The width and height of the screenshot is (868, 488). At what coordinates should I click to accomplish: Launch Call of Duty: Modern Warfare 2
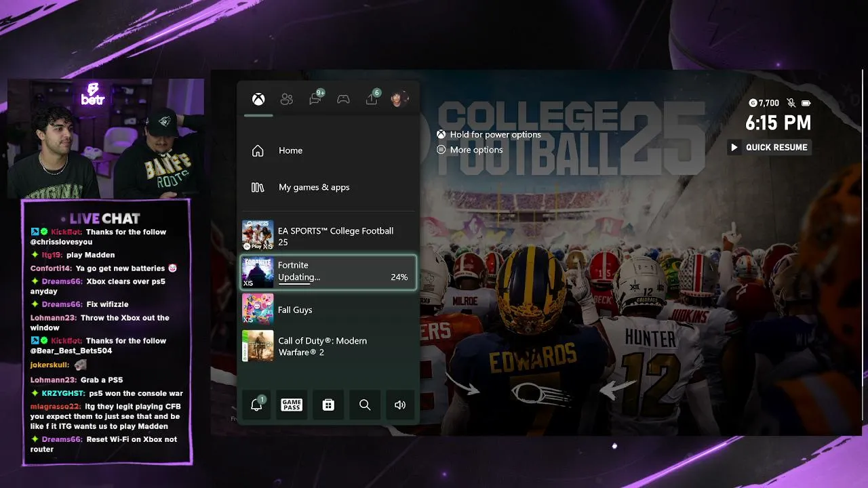328,346
